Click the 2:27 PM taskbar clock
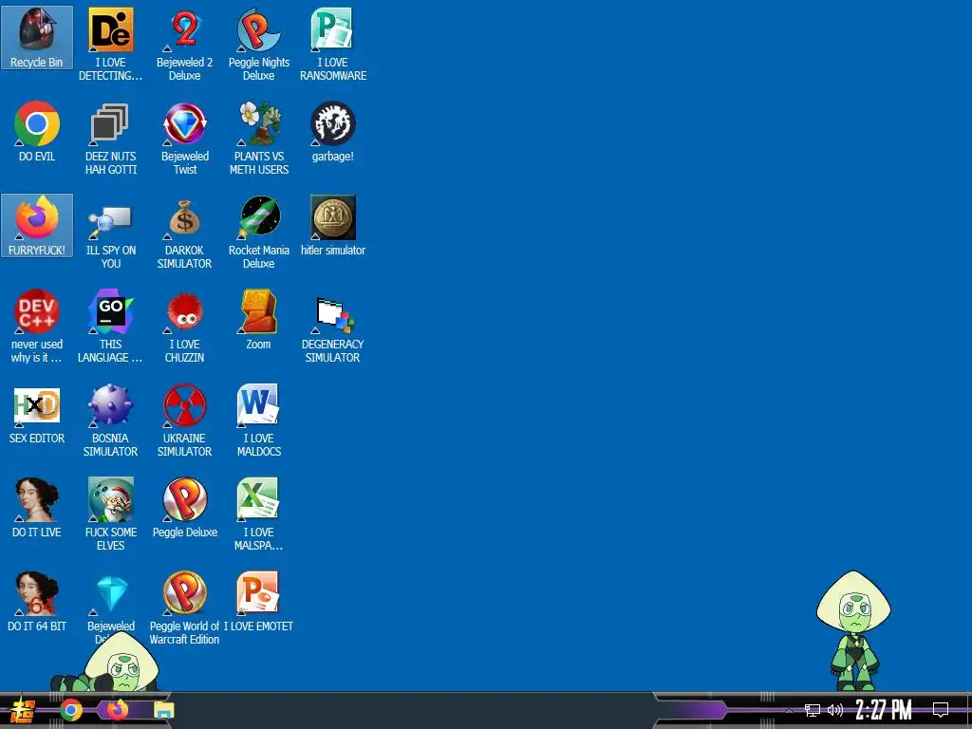The height and width of the screenshot is (729, 972). (884, 710)
